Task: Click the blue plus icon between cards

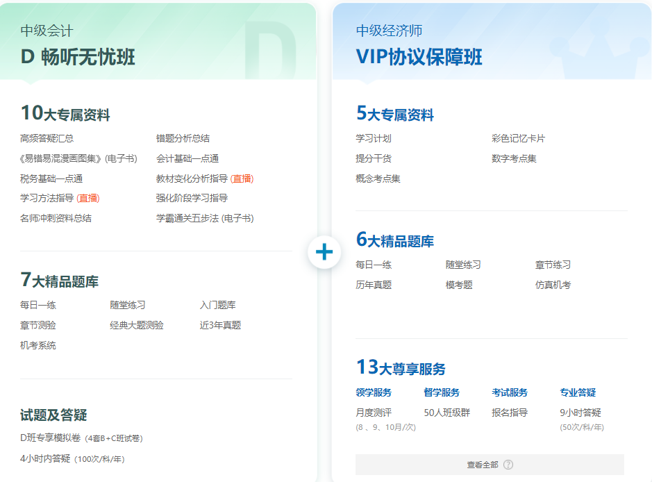Action: click(324, 251)
